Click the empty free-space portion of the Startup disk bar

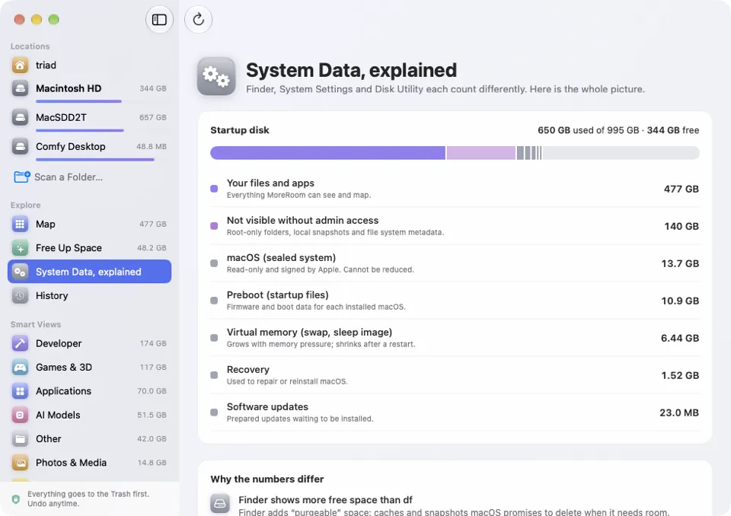(621, 153)
